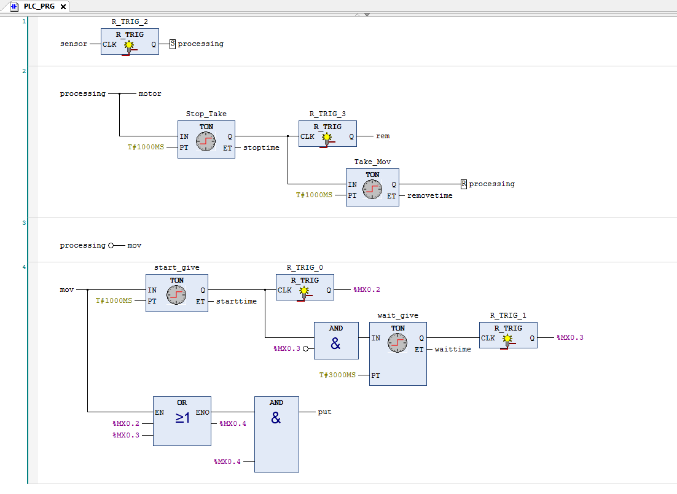
Task: Click the clock icon in Take_Mov timer
Action: [372, 190]
